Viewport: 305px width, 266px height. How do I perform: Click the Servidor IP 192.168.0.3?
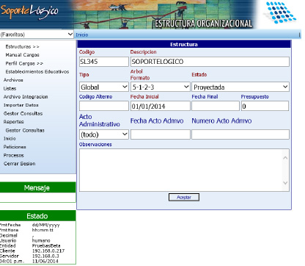click(x=45, y=256)
